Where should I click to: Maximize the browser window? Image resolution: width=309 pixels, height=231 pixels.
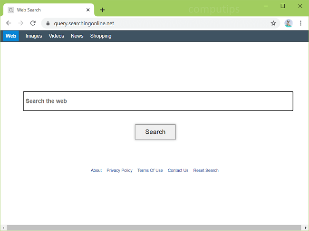pos(283,6)
